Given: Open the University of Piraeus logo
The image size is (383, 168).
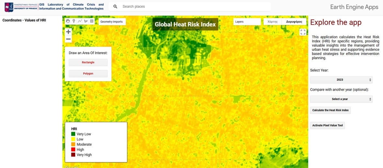Looking at the screenshot, I should [x=21, y=7].
